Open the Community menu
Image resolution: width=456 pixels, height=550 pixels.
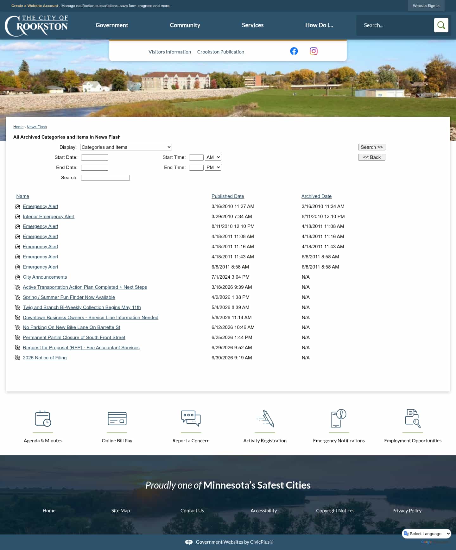(185, 25)
